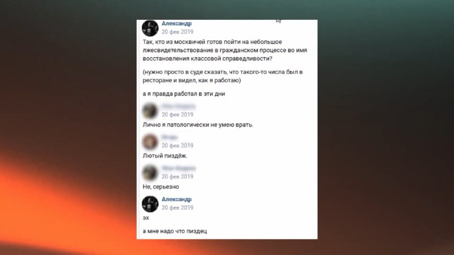
Task: Open the blurred avatar above 'Не, серьезно' comment
Action: 150,173
